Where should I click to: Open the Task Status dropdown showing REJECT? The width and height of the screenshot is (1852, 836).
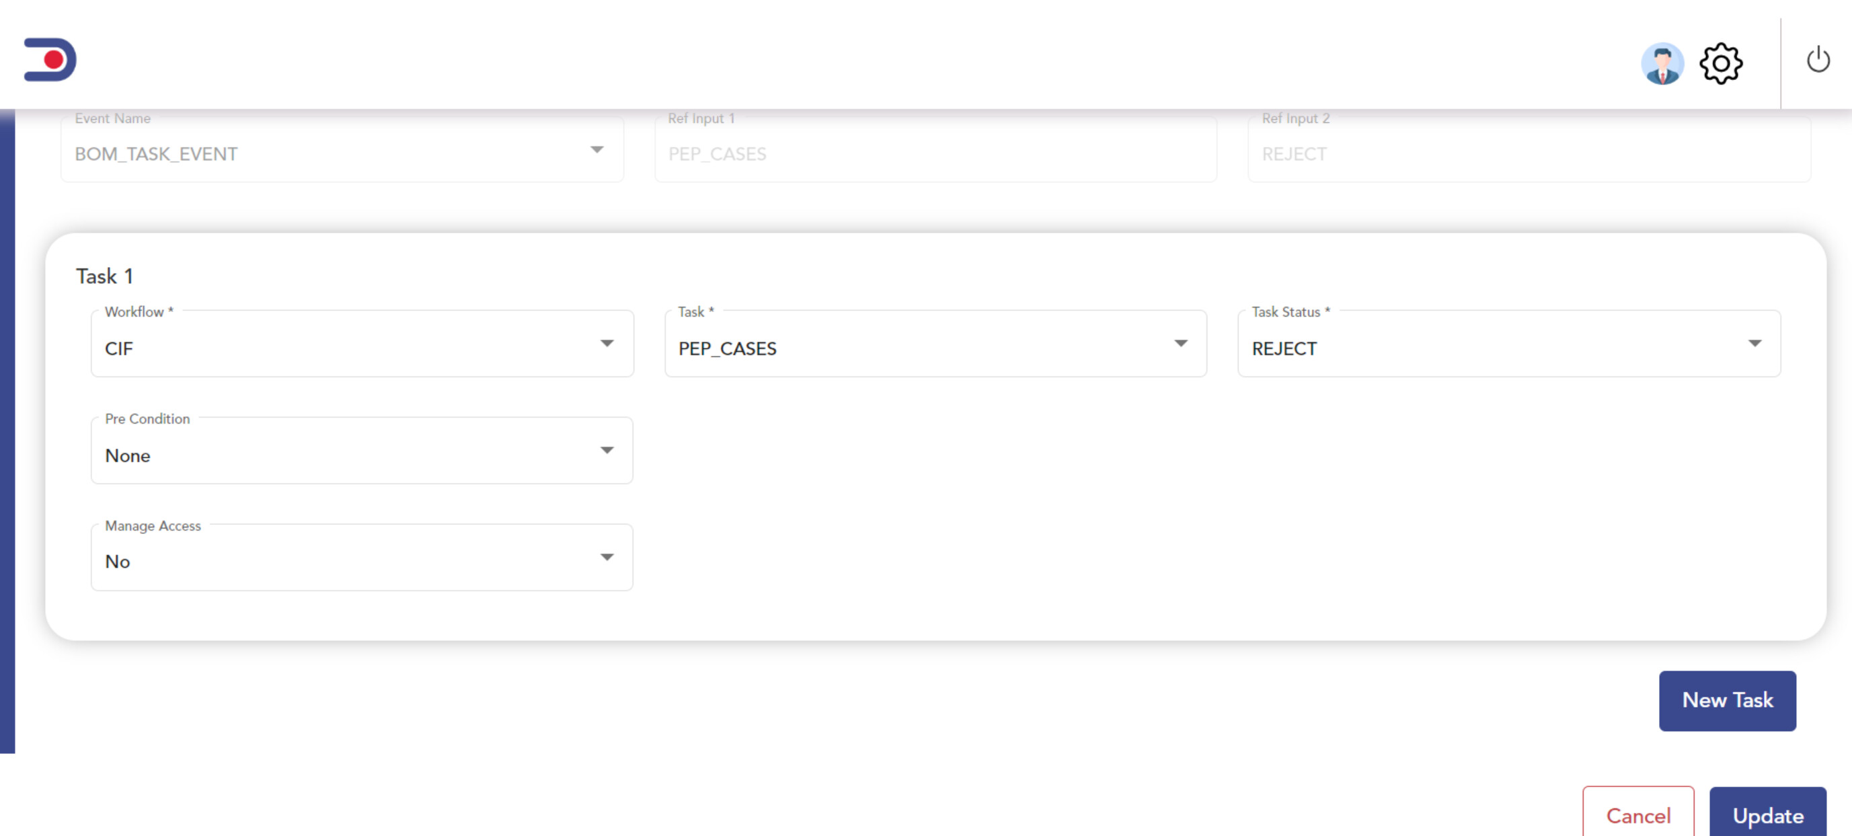pyautogui.click(x=1508, y=344)
